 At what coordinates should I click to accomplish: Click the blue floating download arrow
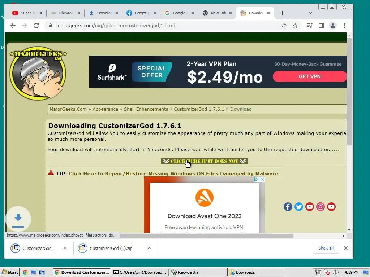(x=18, y=219)
